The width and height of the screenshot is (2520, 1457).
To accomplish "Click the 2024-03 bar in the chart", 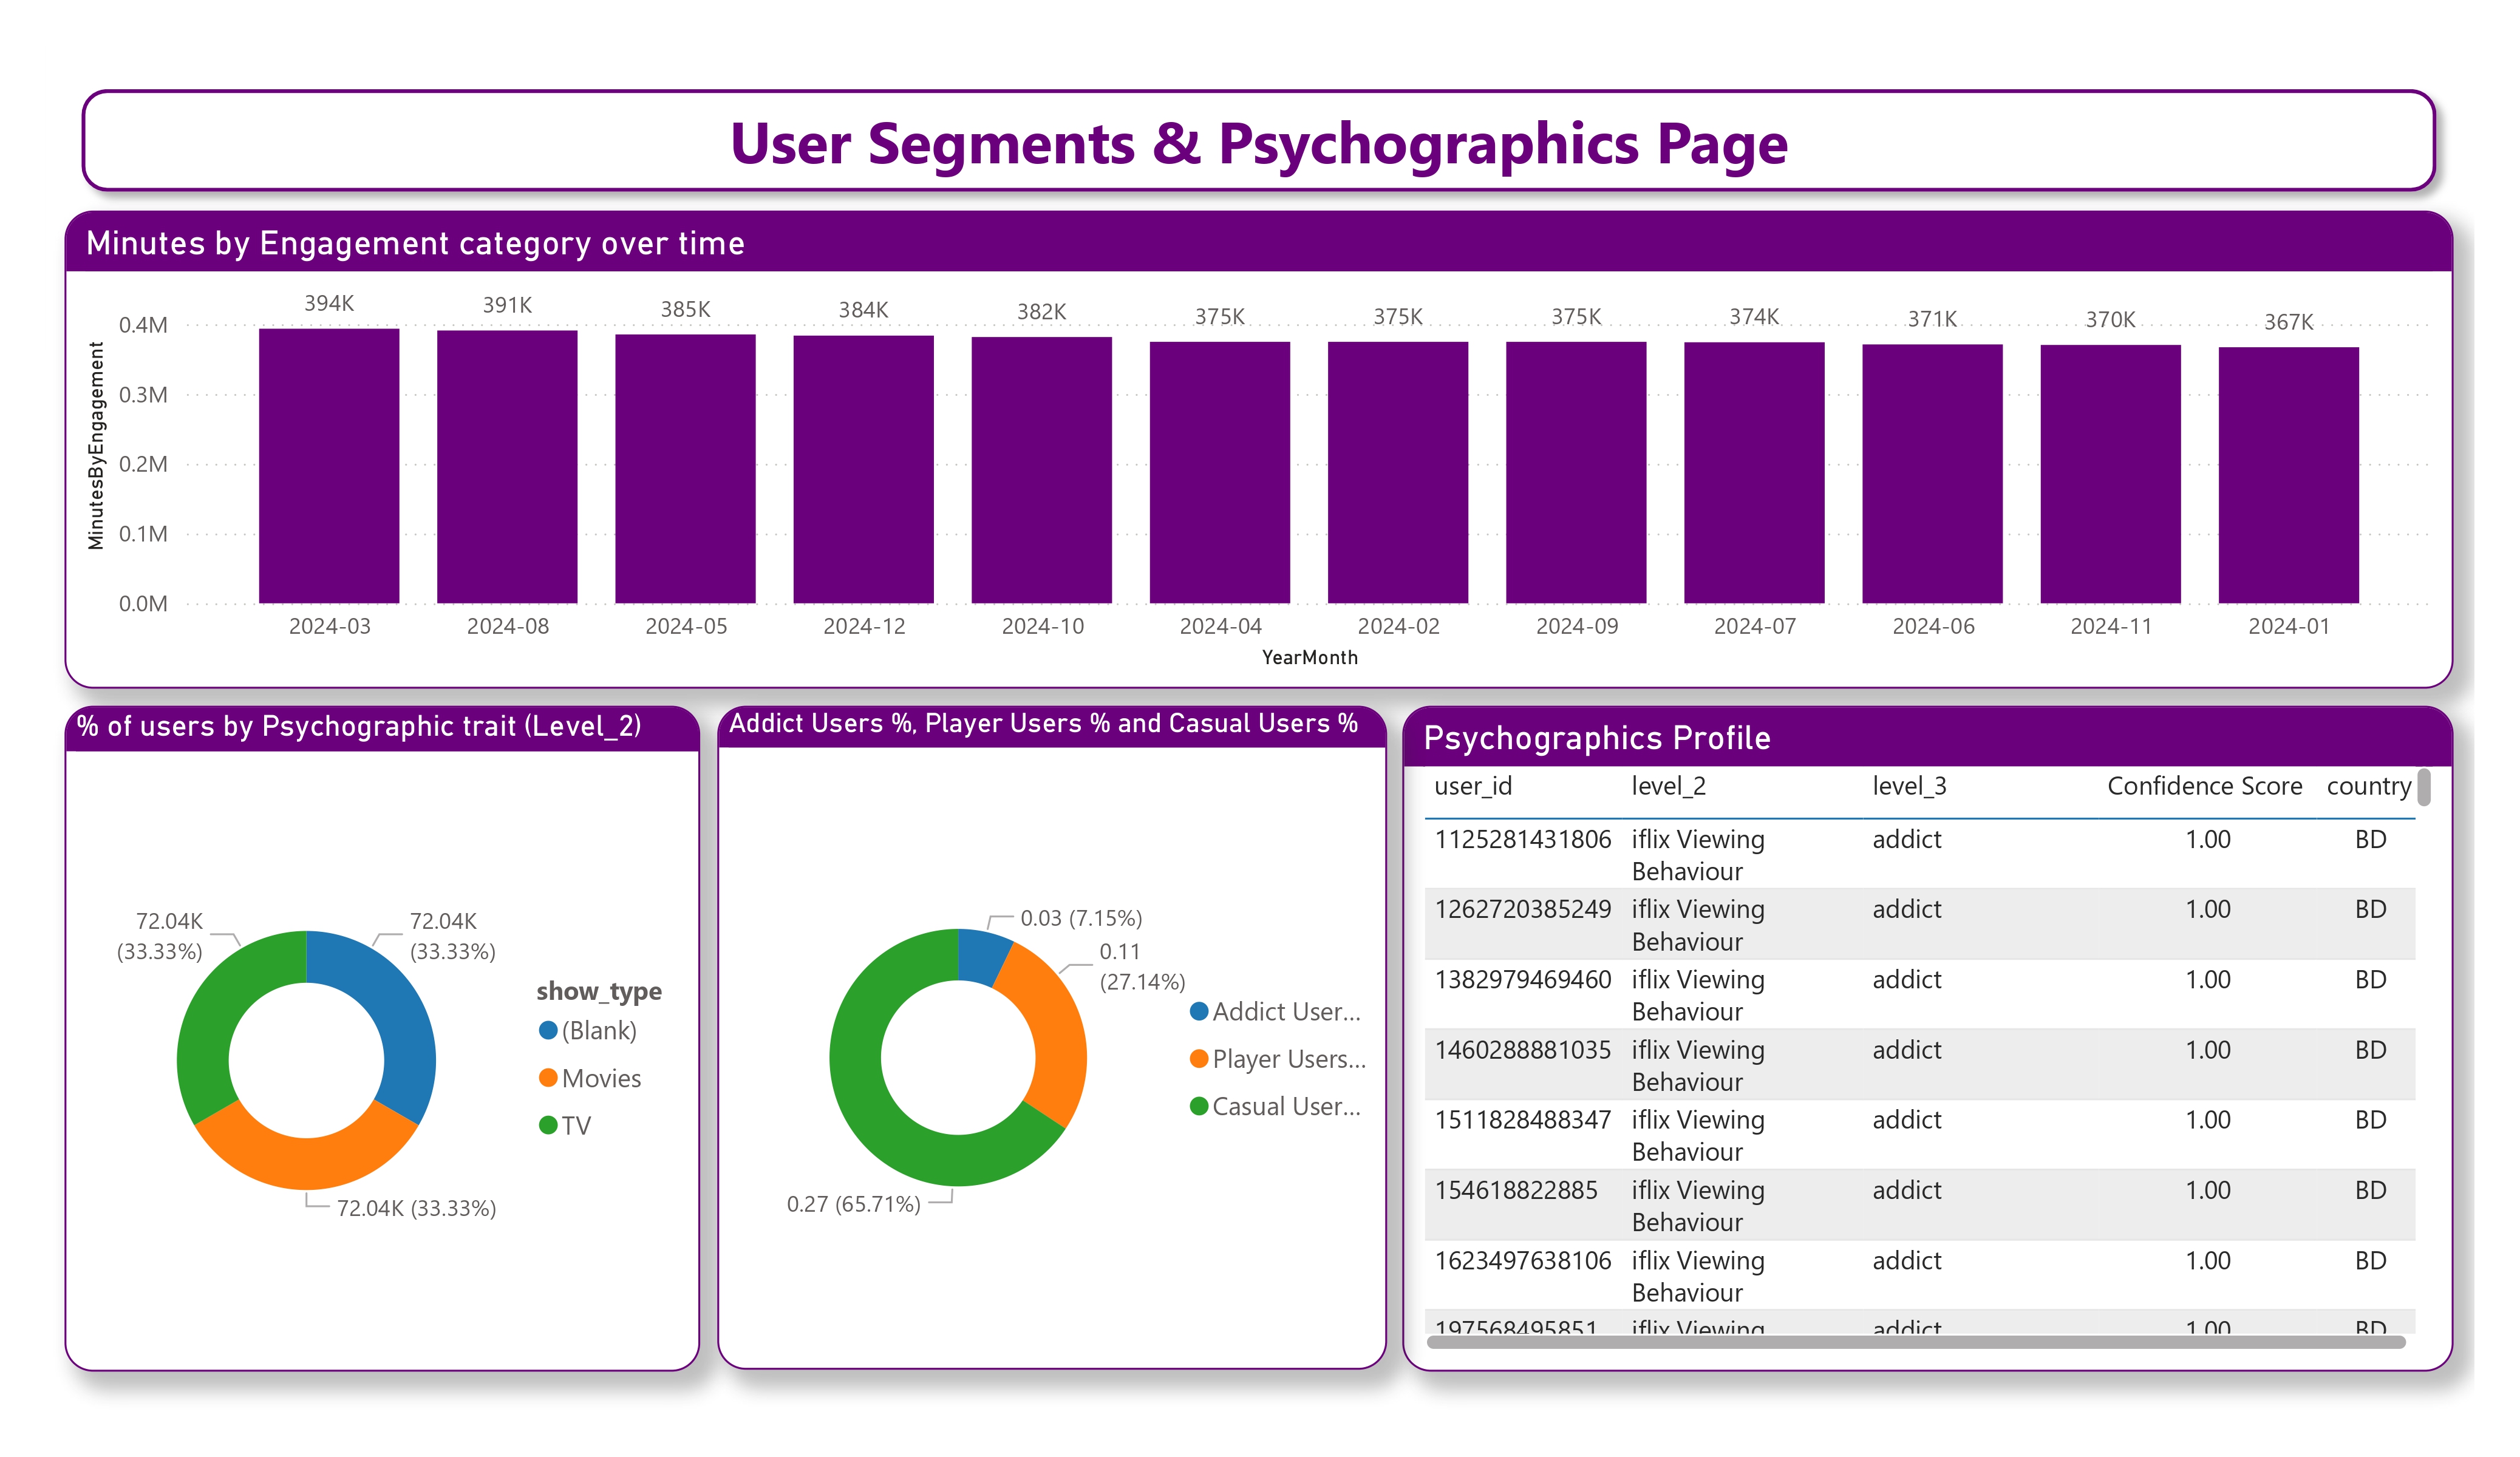I will 329,466.
